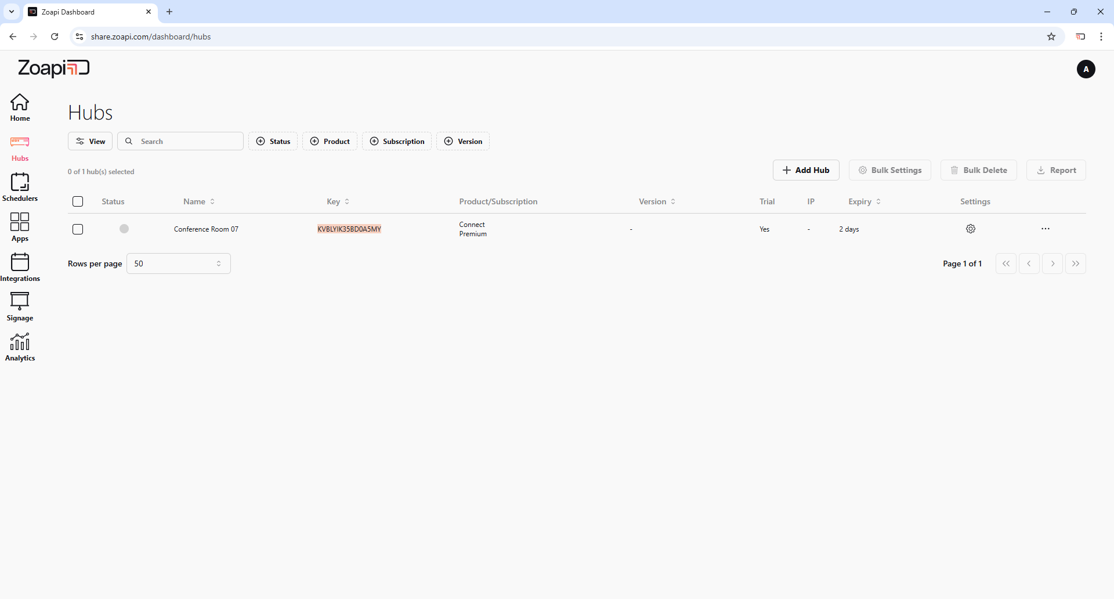
Task: Click the Connect Premium subscription cell
Action: point(473,229)
